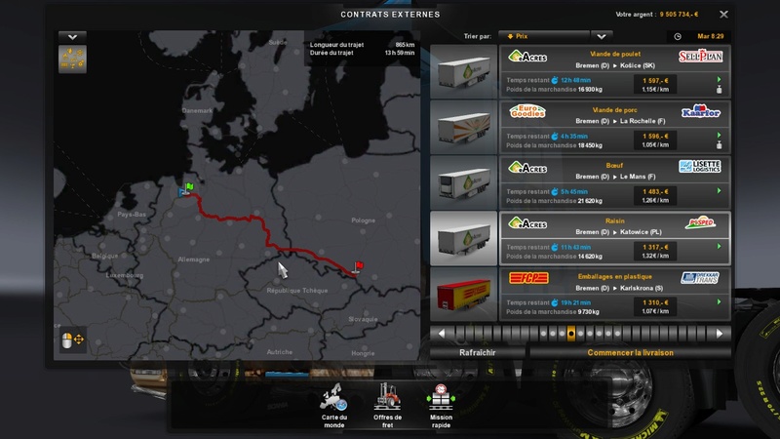The width and height of the screenshot is (780, 439).
Task: Click the timer icon next to 19 h 21 min
Action: click(x=555, y=302)
